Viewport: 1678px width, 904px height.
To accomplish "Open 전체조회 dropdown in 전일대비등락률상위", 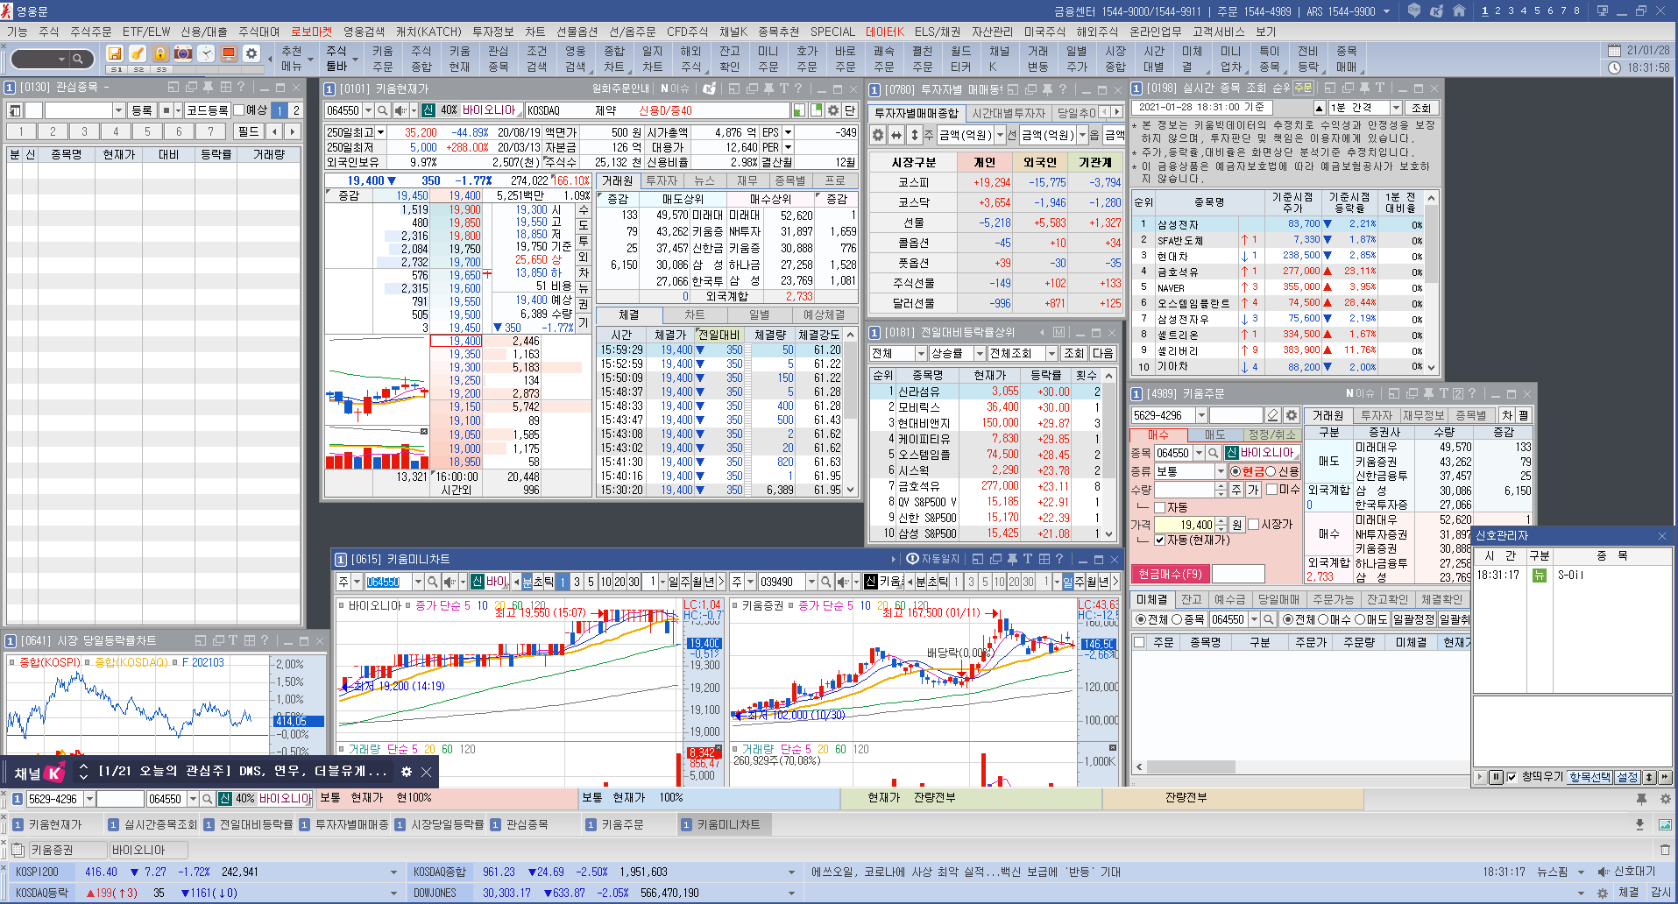I will tap(1051, 353).
